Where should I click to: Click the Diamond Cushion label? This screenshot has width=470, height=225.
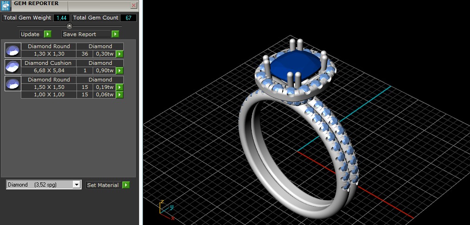point(48,63)
